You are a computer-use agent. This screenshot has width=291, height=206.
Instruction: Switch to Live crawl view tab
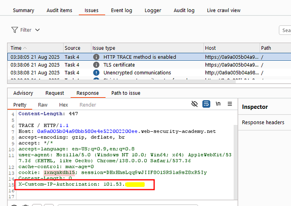[224, 10]
